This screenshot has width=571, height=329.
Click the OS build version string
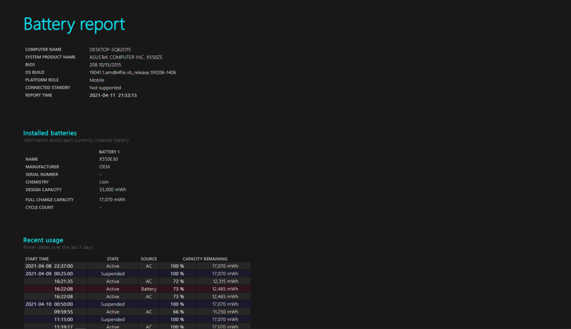[133, 72]
